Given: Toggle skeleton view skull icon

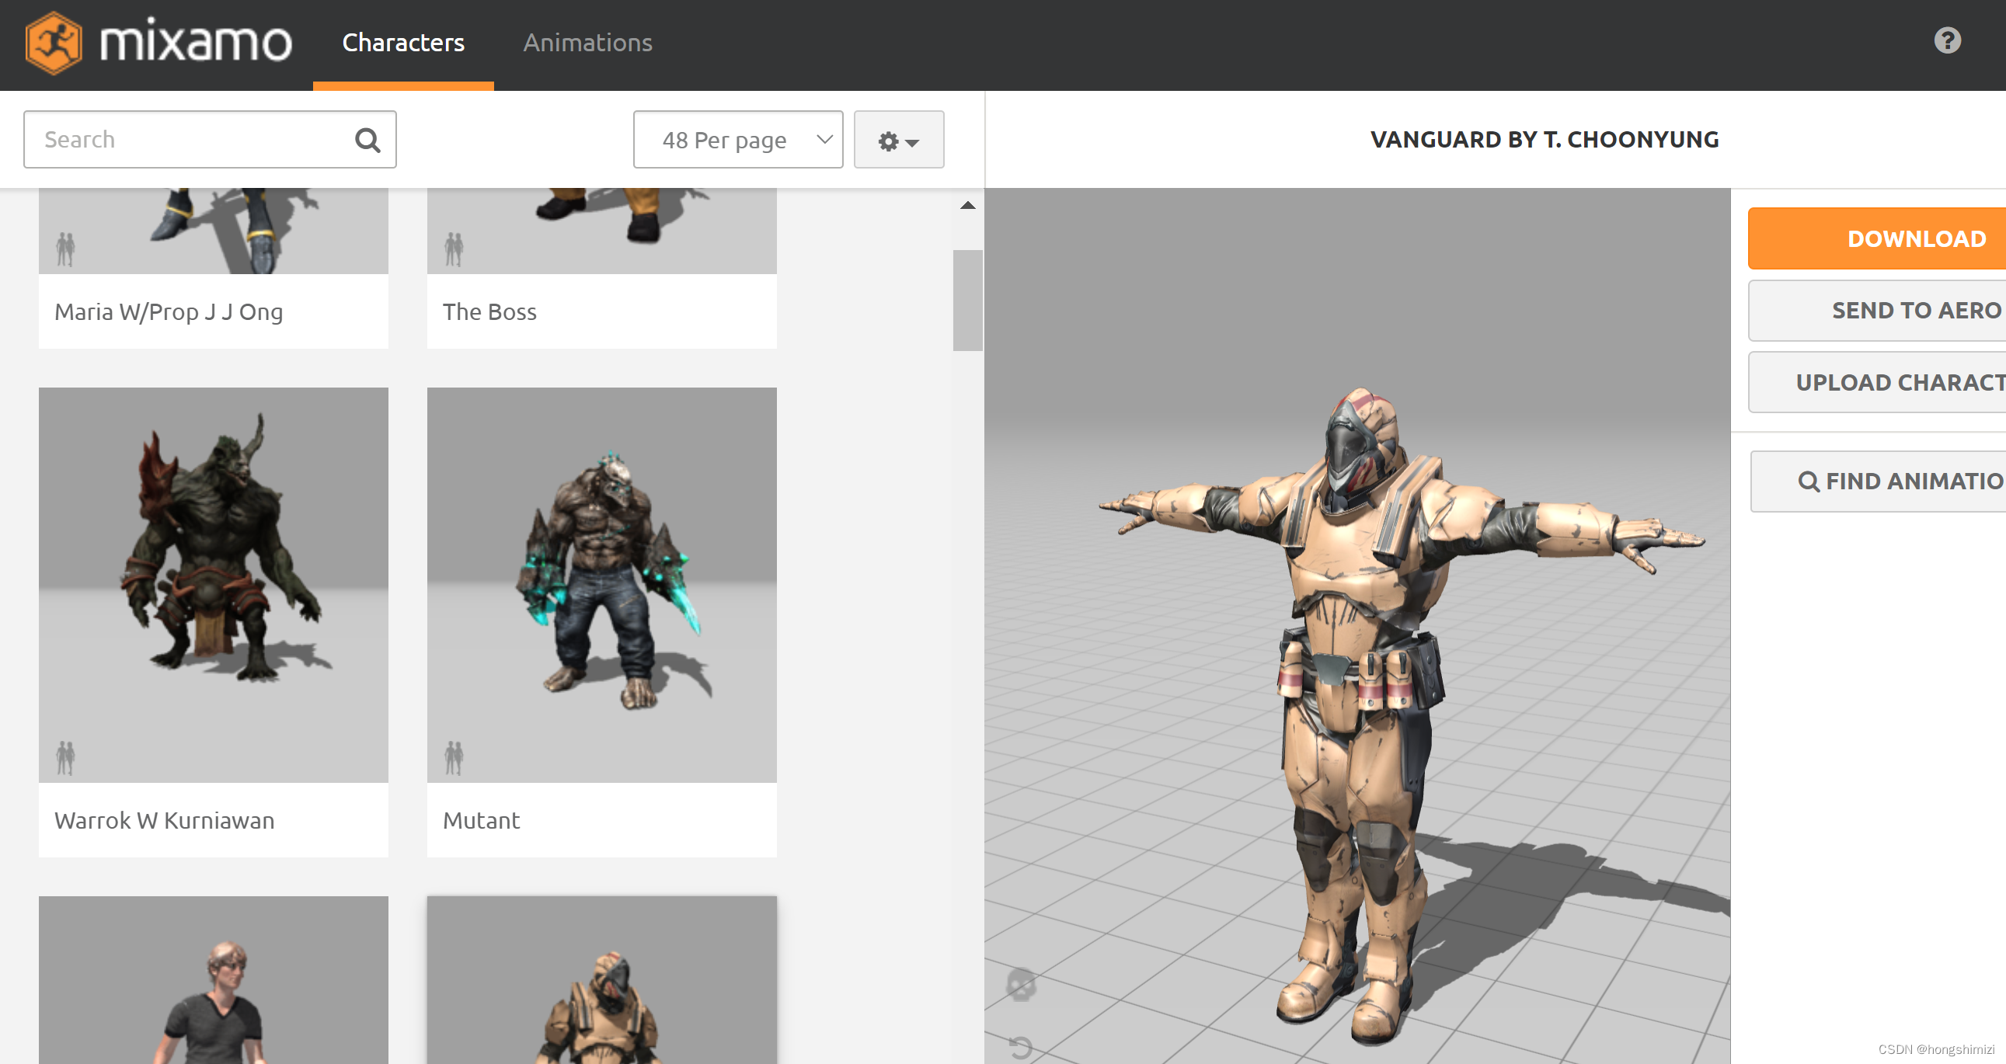Looking at the screenshot, I should pos(1021,985).
